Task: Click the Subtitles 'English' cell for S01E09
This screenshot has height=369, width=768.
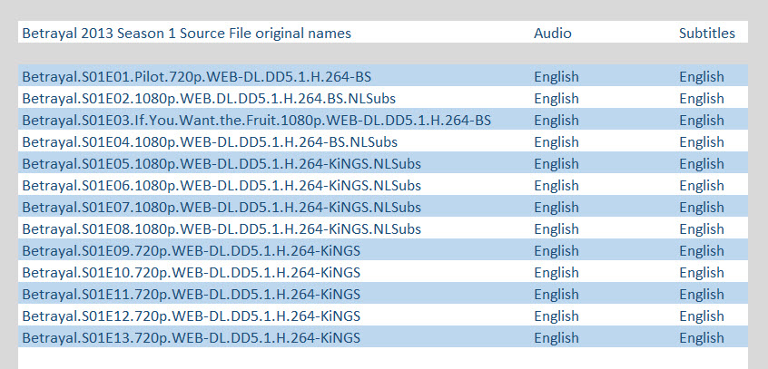Action: pyautogui.click(x=702, y=251)
